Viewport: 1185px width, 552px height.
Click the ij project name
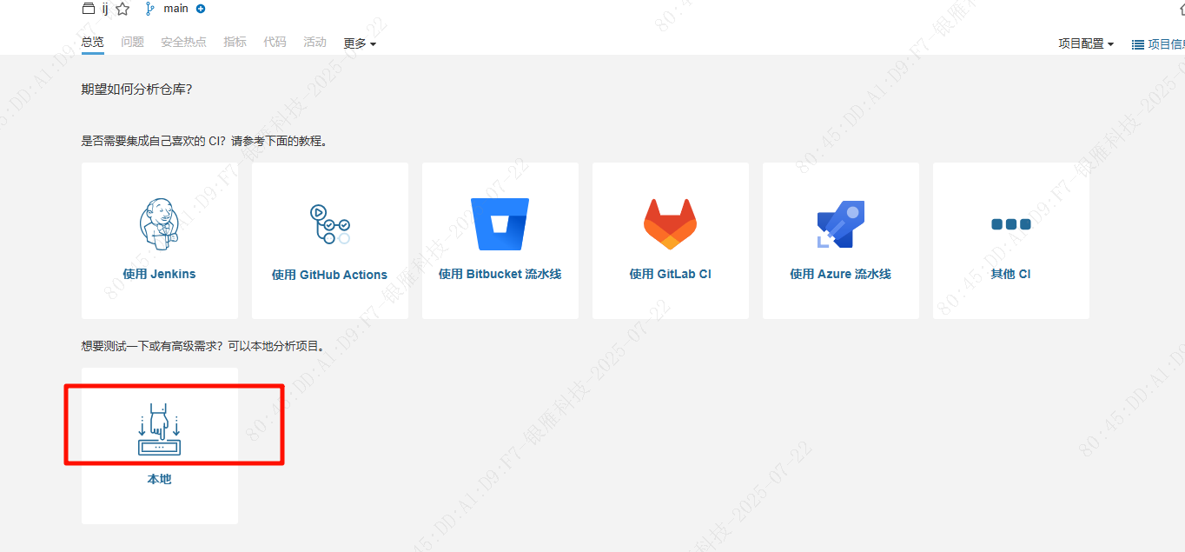click(x=104, y=9)
